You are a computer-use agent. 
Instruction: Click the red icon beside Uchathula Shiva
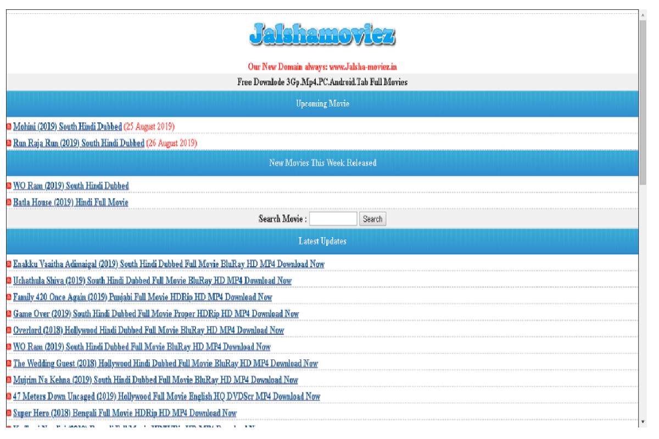[9, 281]
